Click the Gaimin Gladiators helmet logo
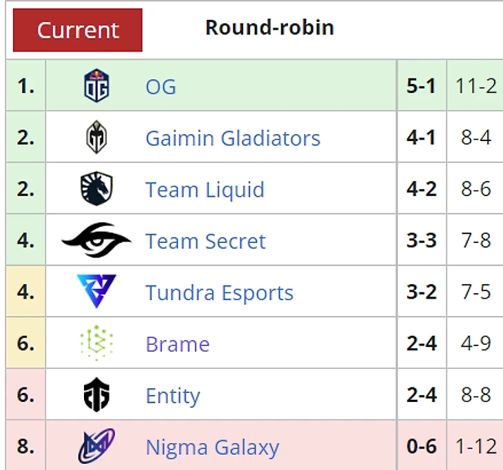The image size is (503, 470). coord(96,138)
